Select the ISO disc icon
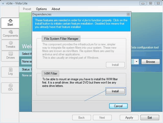Screen dimensions: 163x123 pos(11,85)
